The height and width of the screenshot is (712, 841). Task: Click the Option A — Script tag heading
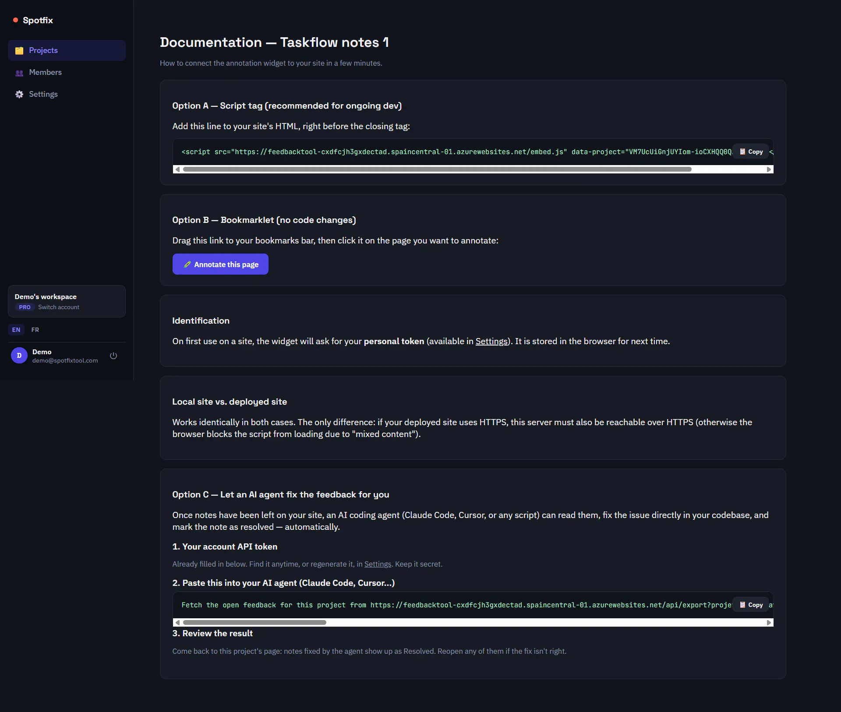(x=287, y=106)
